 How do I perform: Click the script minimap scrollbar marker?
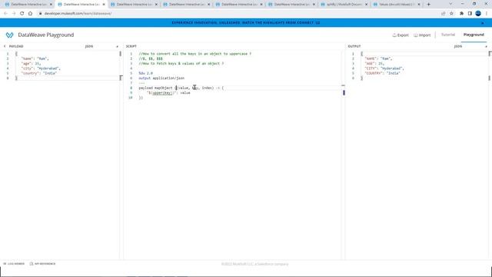pyautogui.click(x=344, y=92)
